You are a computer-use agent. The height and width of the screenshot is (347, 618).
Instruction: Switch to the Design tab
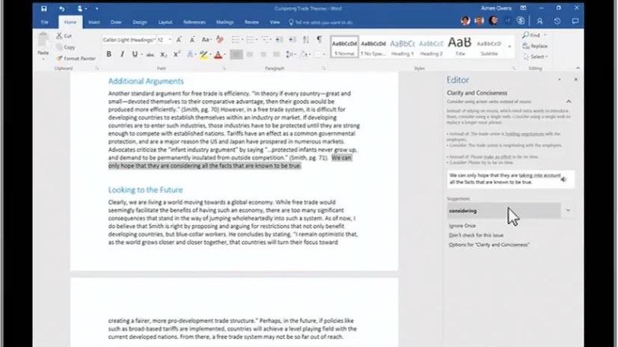coord(139,22)
